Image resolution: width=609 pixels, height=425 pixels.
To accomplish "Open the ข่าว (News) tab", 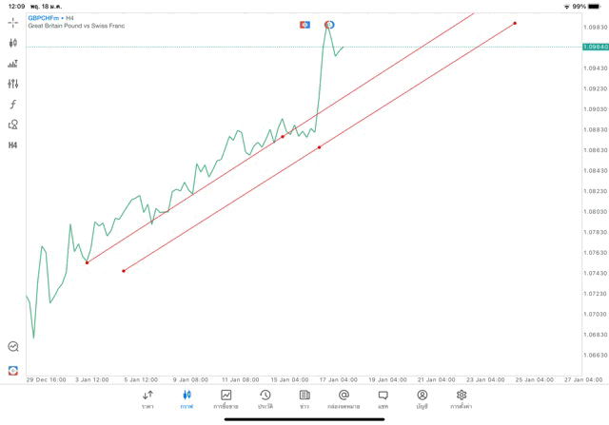I will point(304,398).
